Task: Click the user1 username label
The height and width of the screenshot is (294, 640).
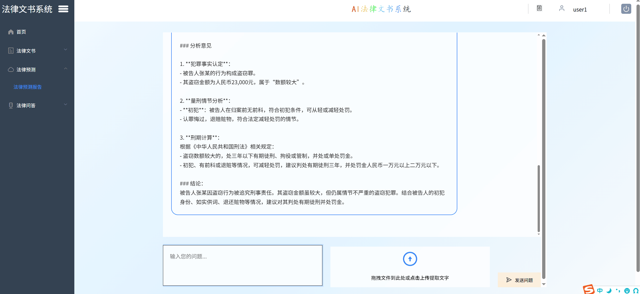Action: 580,10
